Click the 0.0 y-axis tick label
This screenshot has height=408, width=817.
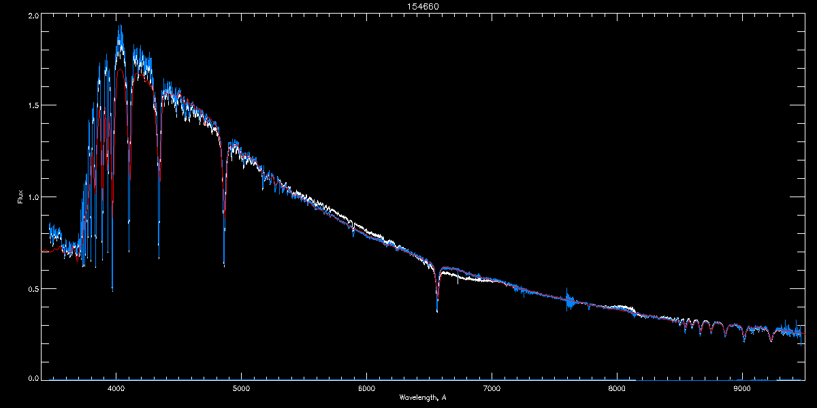pos(33,377)
